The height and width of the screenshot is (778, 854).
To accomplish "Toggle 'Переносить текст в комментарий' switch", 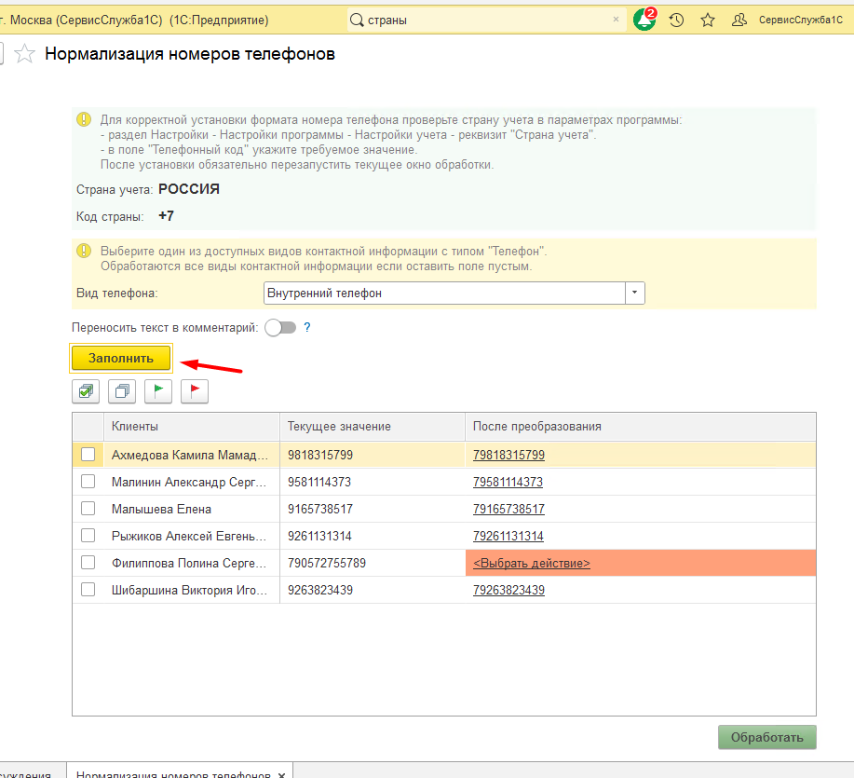I will click(279, 328).
